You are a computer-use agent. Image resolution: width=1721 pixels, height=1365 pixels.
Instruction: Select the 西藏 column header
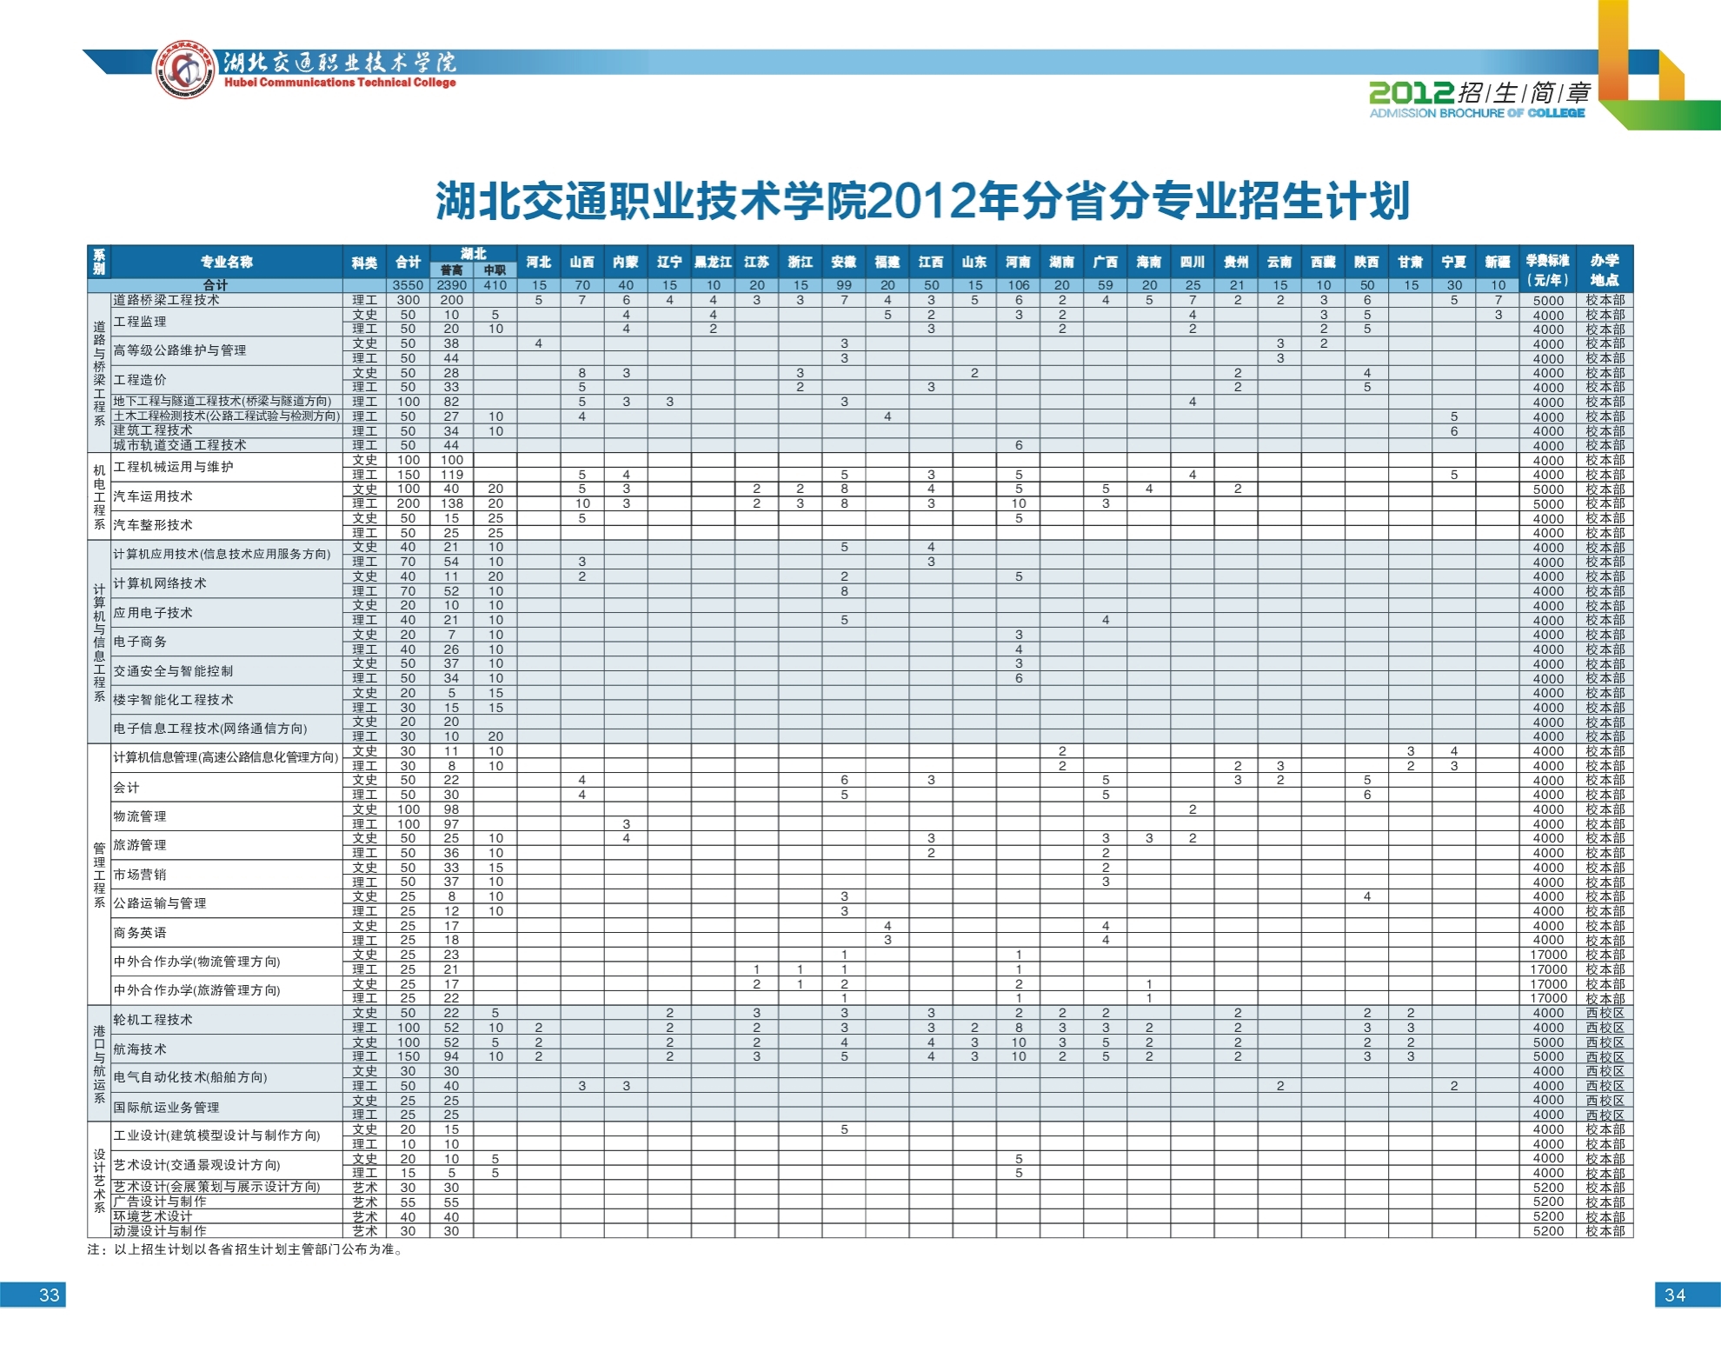[x=1324, y=262]
